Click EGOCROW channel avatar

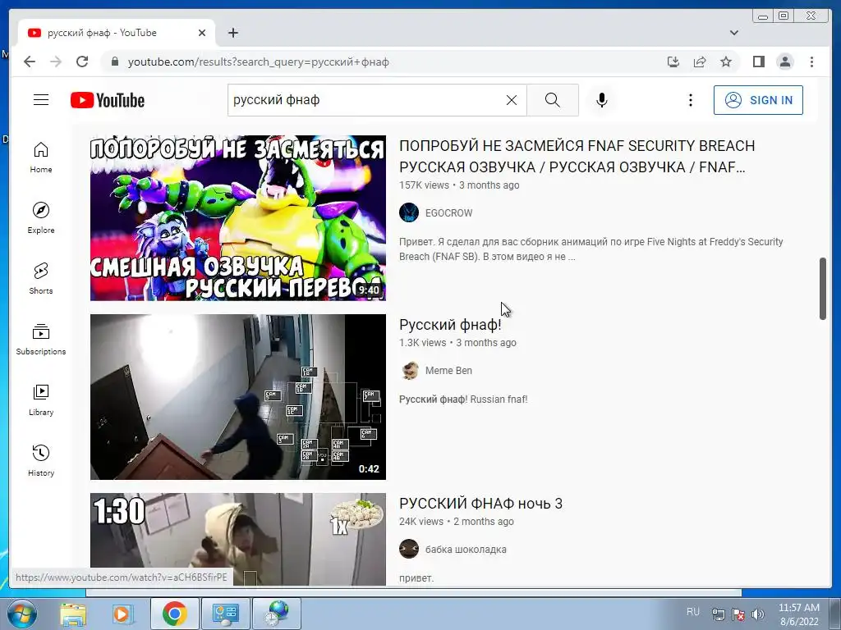click(409, 212)
